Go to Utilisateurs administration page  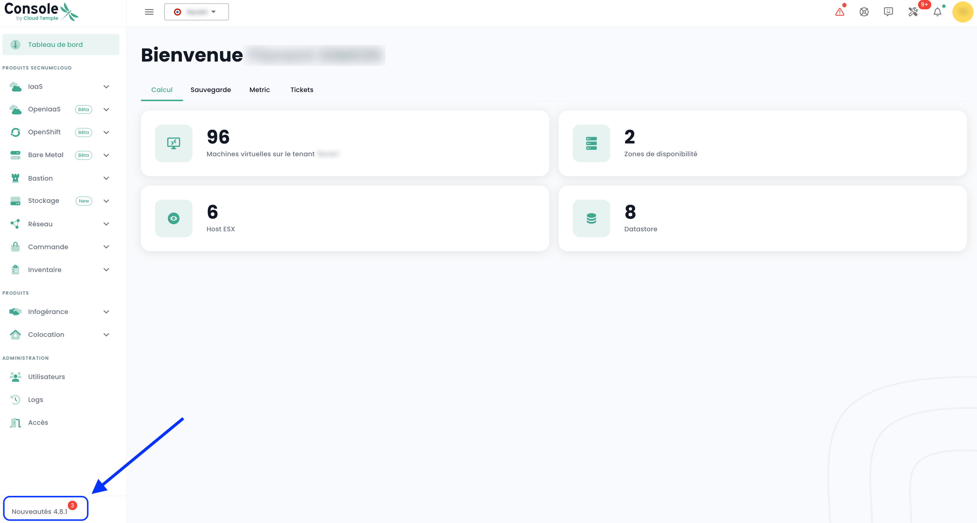46,377
